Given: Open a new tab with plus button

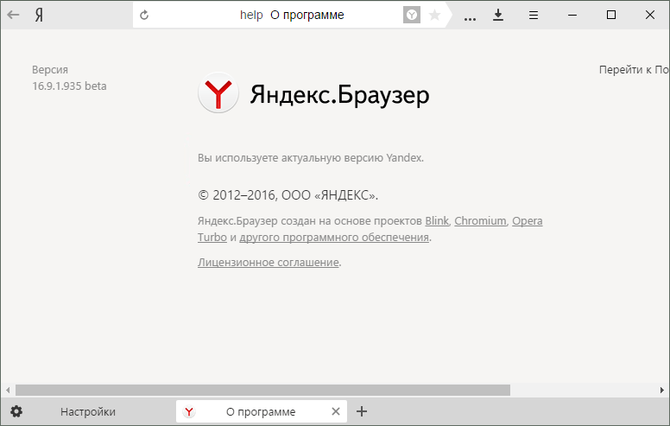Looking at the screenshot, I should (362, 411).
